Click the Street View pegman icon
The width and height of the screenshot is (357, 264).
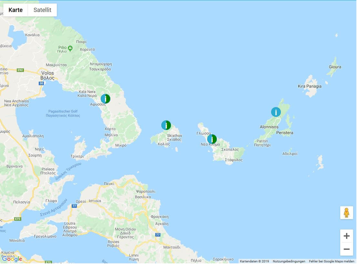point(347,213)
